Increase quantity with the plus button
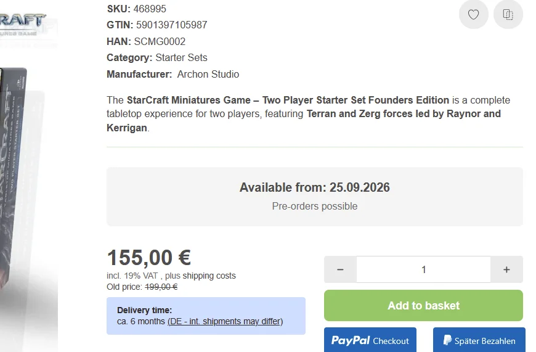The height and width of the screenshot is (352, 536). (506, 269)
